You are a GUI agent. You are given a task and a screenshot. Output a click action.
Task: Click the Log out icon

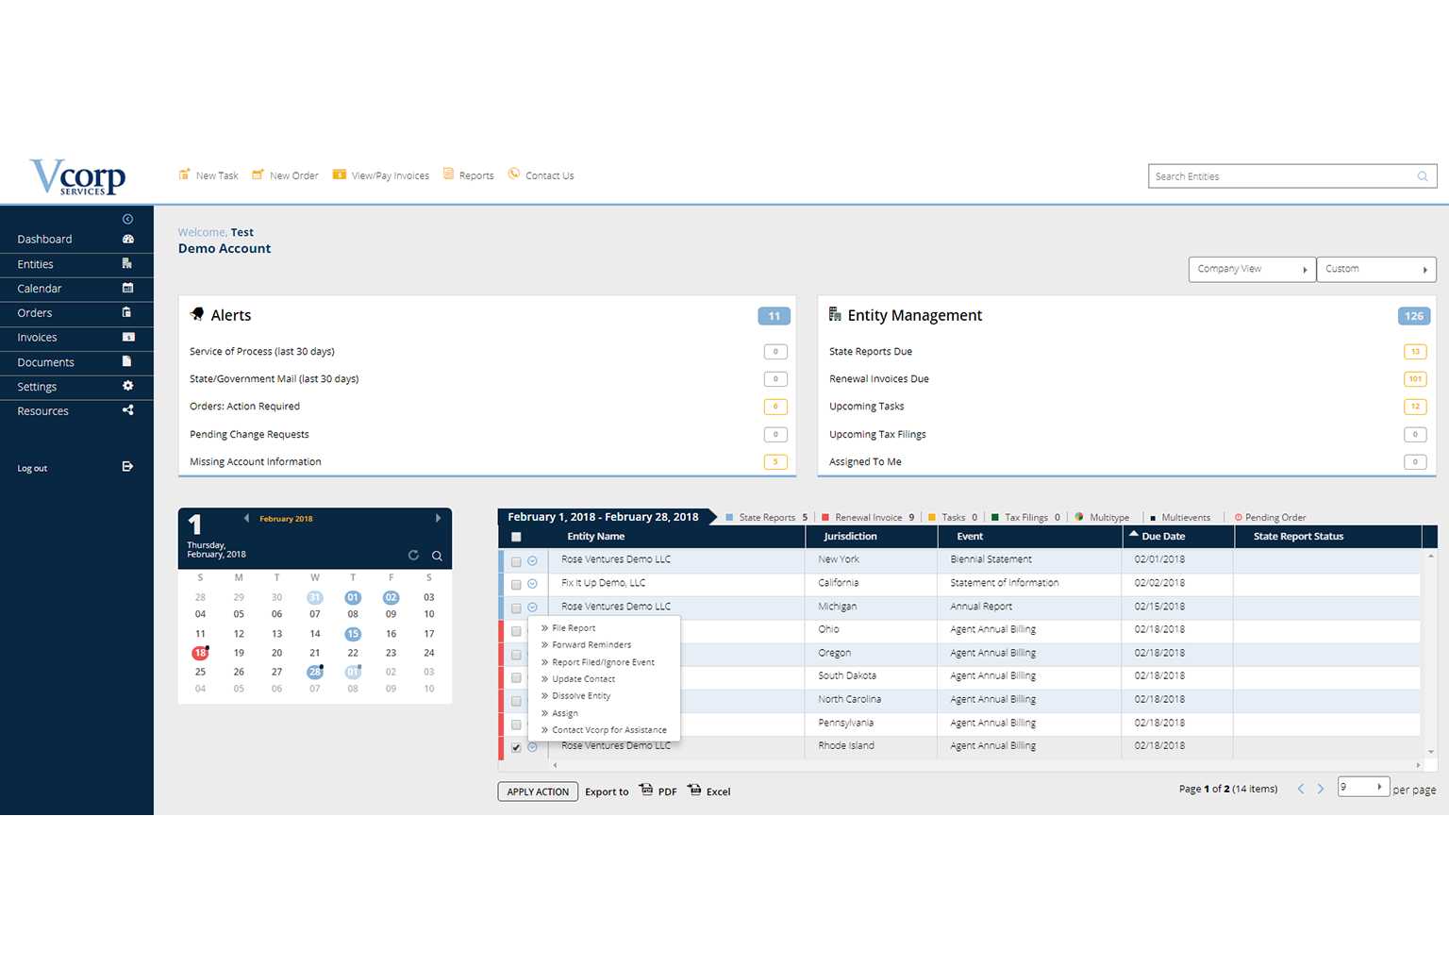127,467
